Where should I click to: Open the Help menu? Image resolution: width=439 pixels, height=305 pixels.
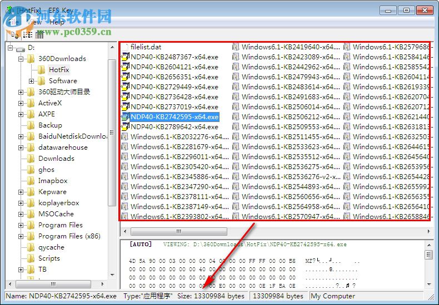57,22
